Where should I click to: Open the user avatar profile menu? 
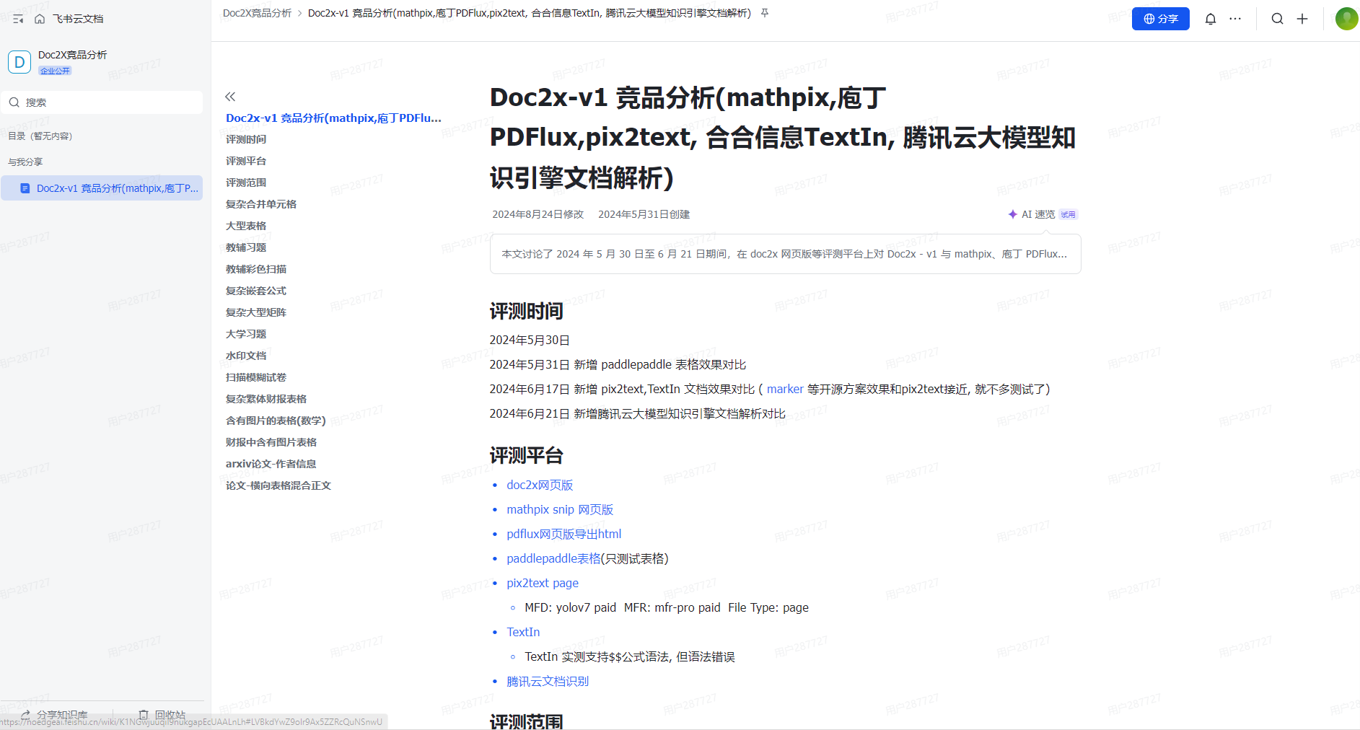click(1346, 19)
